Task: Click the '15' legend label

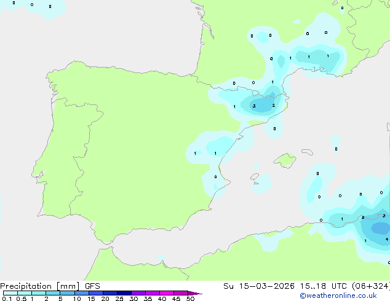Action: coord(91,299)
